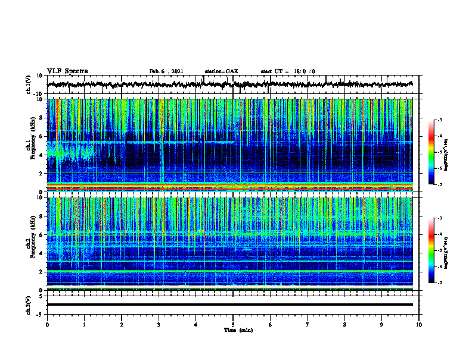Click time-axis tick label "2"

click(x=122, y=325)
